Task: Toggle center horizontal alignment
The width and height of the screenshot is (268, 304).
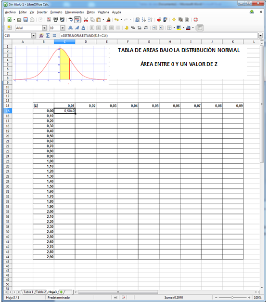Action: [x=99, y=28]
